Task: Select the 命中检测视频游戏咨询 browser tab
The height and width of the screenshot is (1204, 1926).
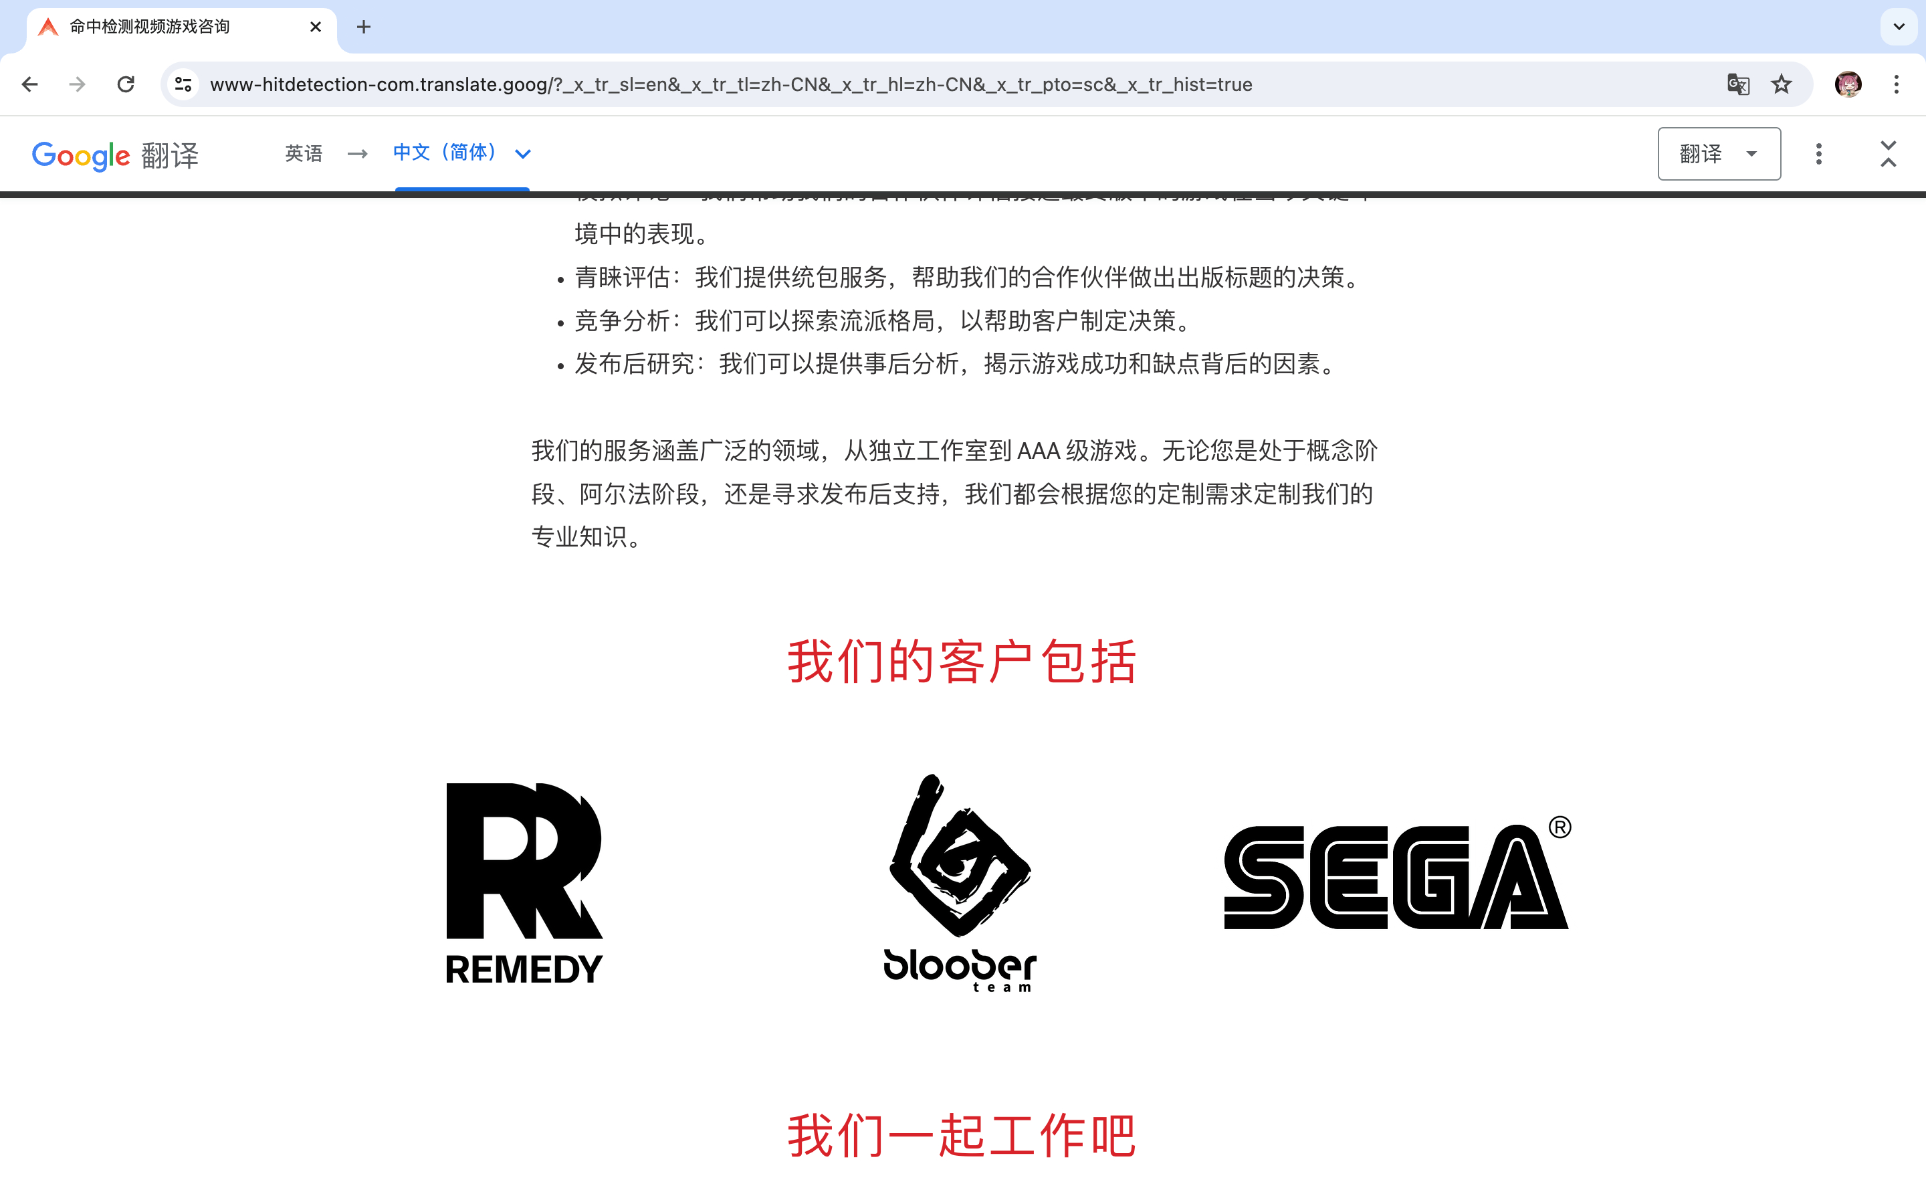Action: click(181, 27)
